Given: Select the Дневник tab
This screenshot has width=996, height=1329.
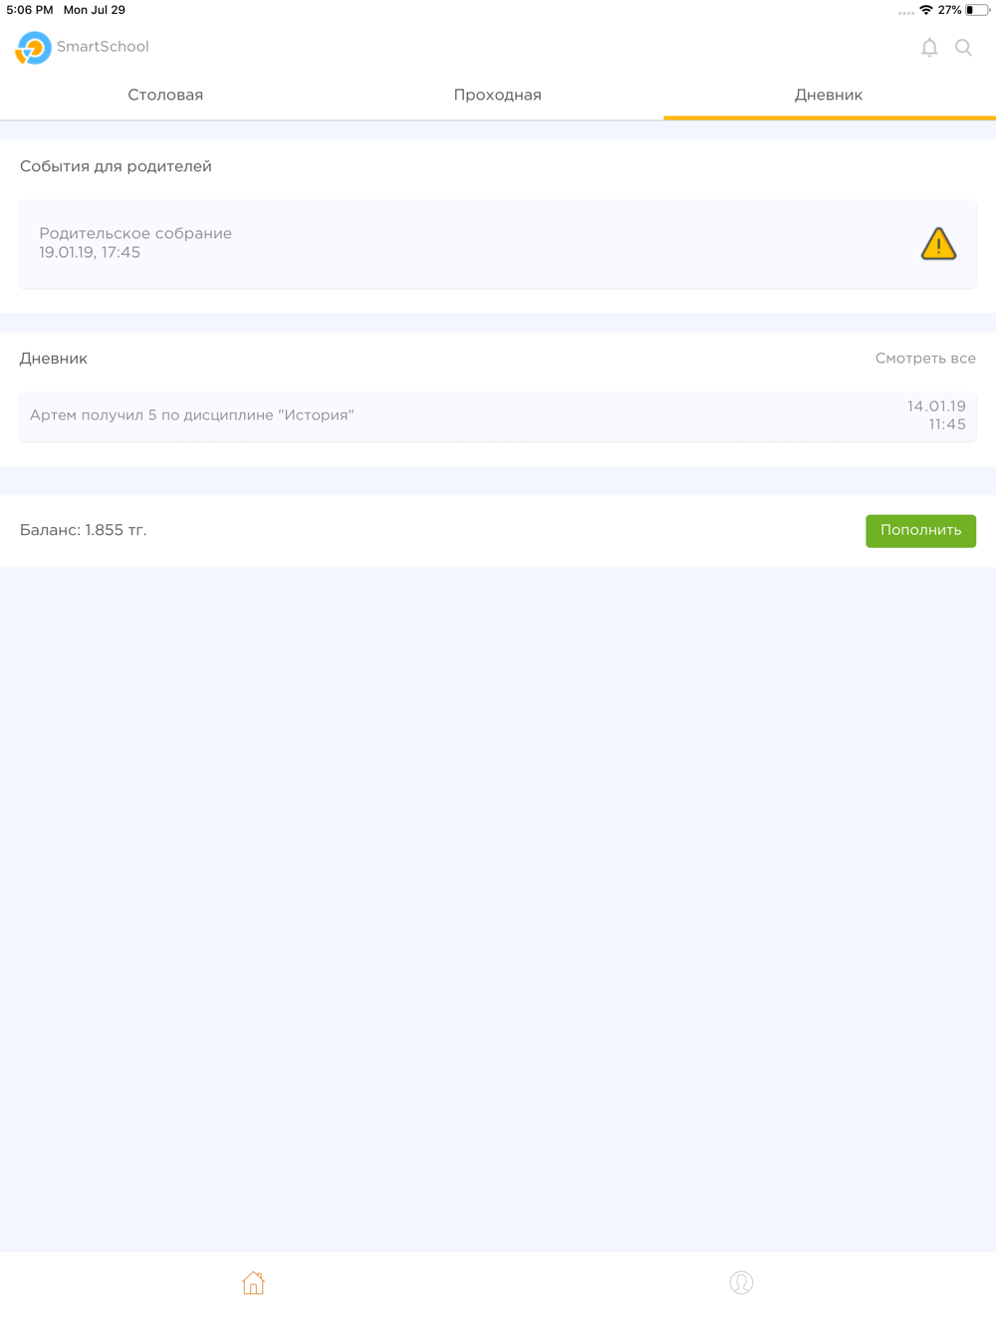Looking at the screenshot, I should (829, 96).
